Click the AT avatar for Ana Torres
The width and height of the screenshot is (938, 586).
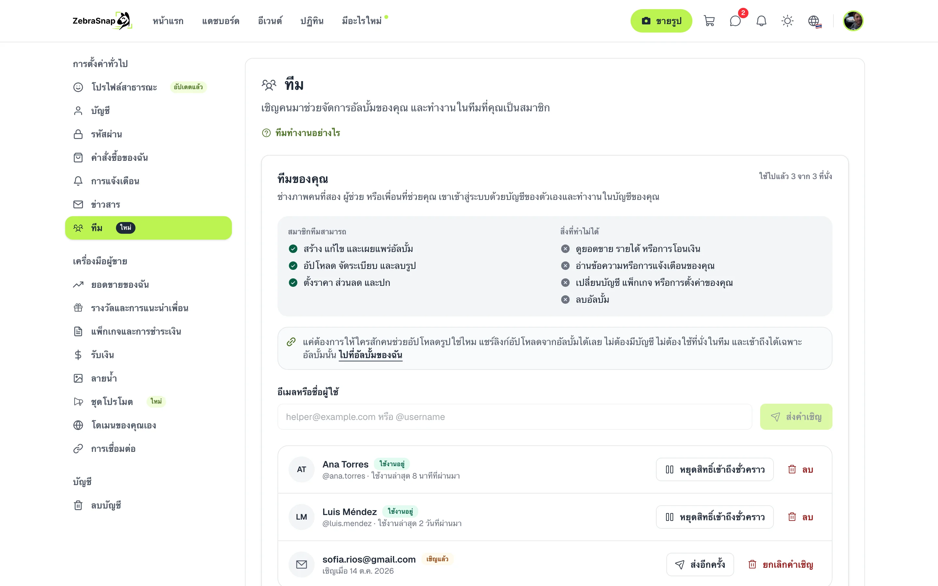click(x=302, y=469)
